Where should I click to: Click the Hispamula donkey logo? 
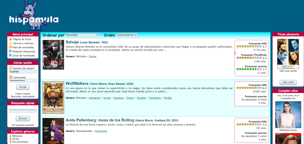(34, 15)
